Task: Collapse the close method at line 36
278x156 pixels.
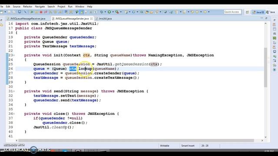Action: [14, 114]
